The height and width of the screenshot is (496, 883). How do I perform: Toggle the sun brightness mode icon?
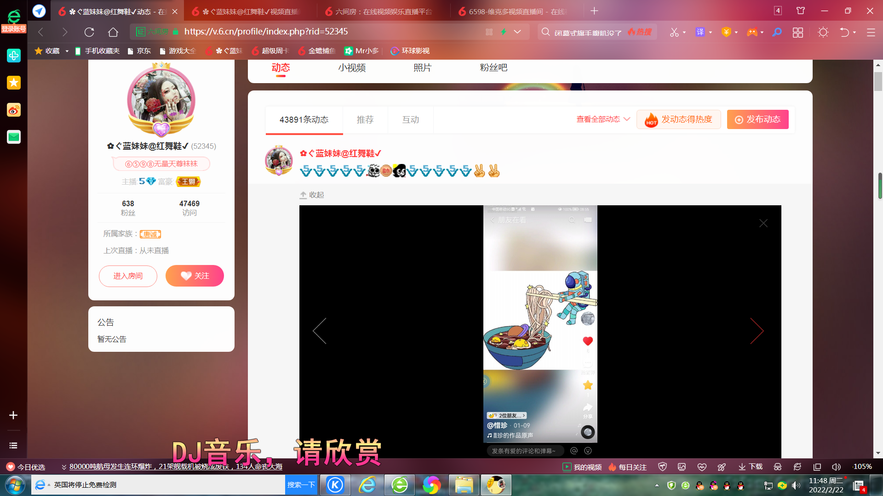tap(823, 32)
